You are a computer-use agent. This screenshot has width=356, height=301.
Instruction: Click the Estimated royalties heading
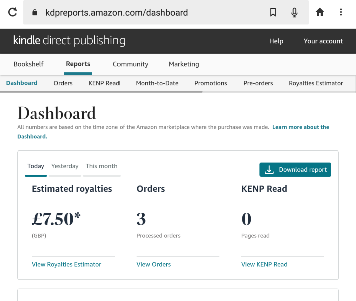coord(72,189)
